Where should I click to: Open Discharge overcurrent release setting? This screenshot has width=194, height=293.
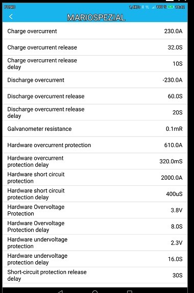pyautogui.click(x=95, y=96)
